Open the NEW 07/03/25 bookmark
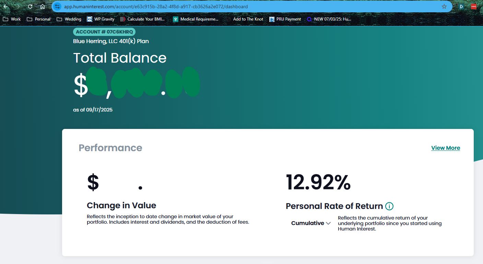The image size is (483, 264). [x=329, y=19]
